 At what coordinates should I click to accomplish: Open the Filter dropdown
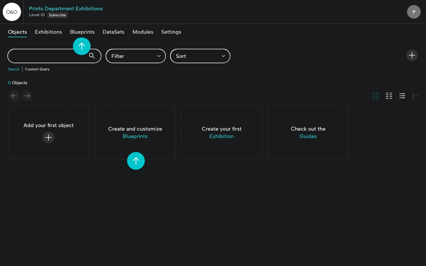[135, 56]
